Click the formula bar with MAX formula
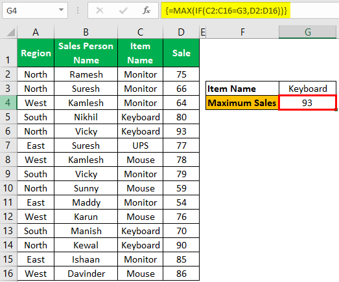 [x=250, y=10]
